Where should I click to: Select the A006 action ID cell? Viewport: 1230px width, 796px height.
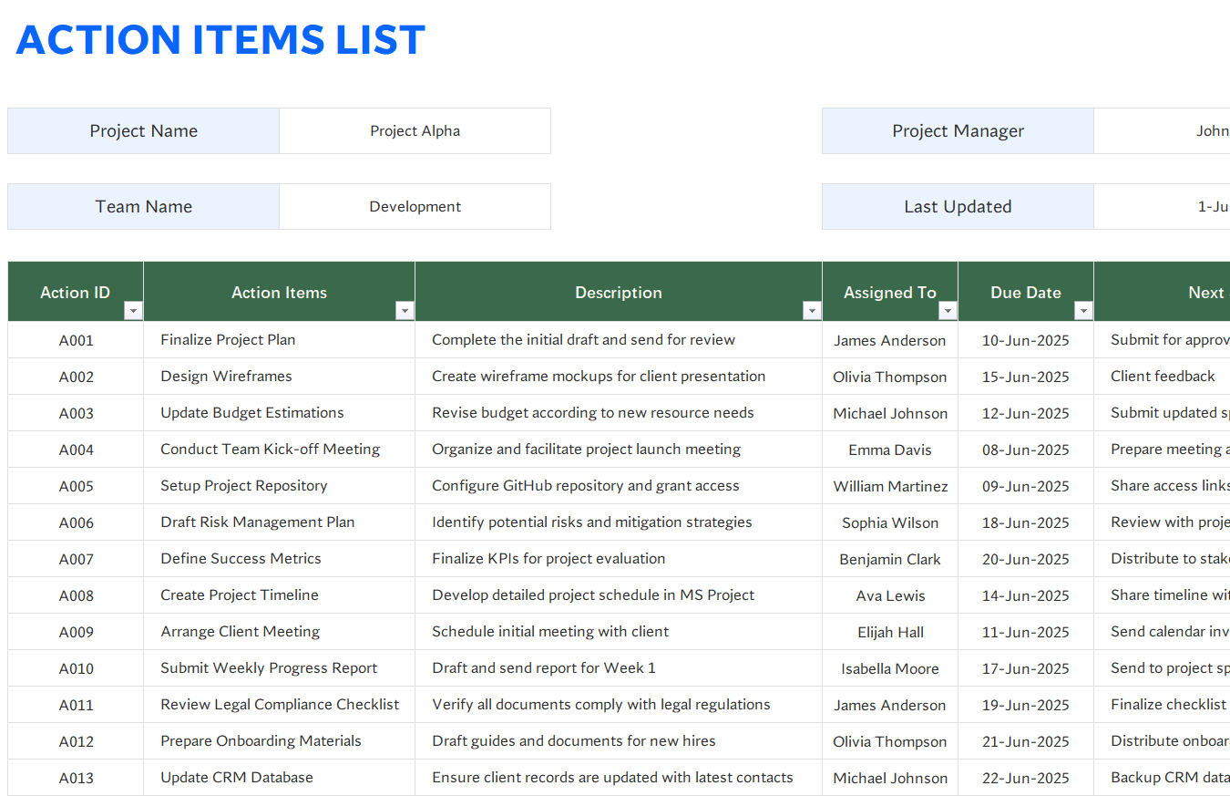[x=76, y=522]
